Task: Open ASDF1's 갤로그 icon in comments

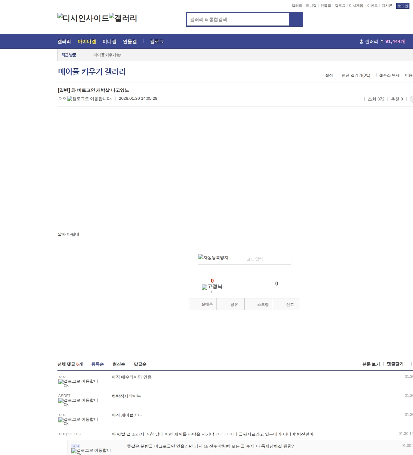Action: pos(78,402)
